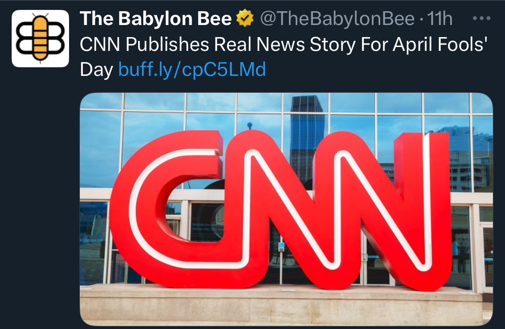Image resolution: width=505 pixels, height=329 pixels.
Task: Open the attached CNN building photo
Action: click(286, 210)
